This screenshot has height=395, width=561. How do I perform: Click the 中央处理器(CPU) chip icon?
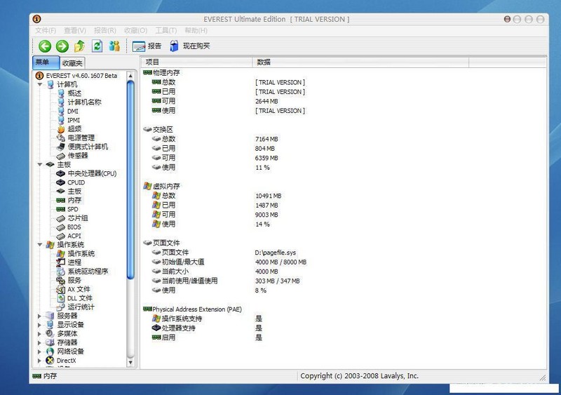61,174
